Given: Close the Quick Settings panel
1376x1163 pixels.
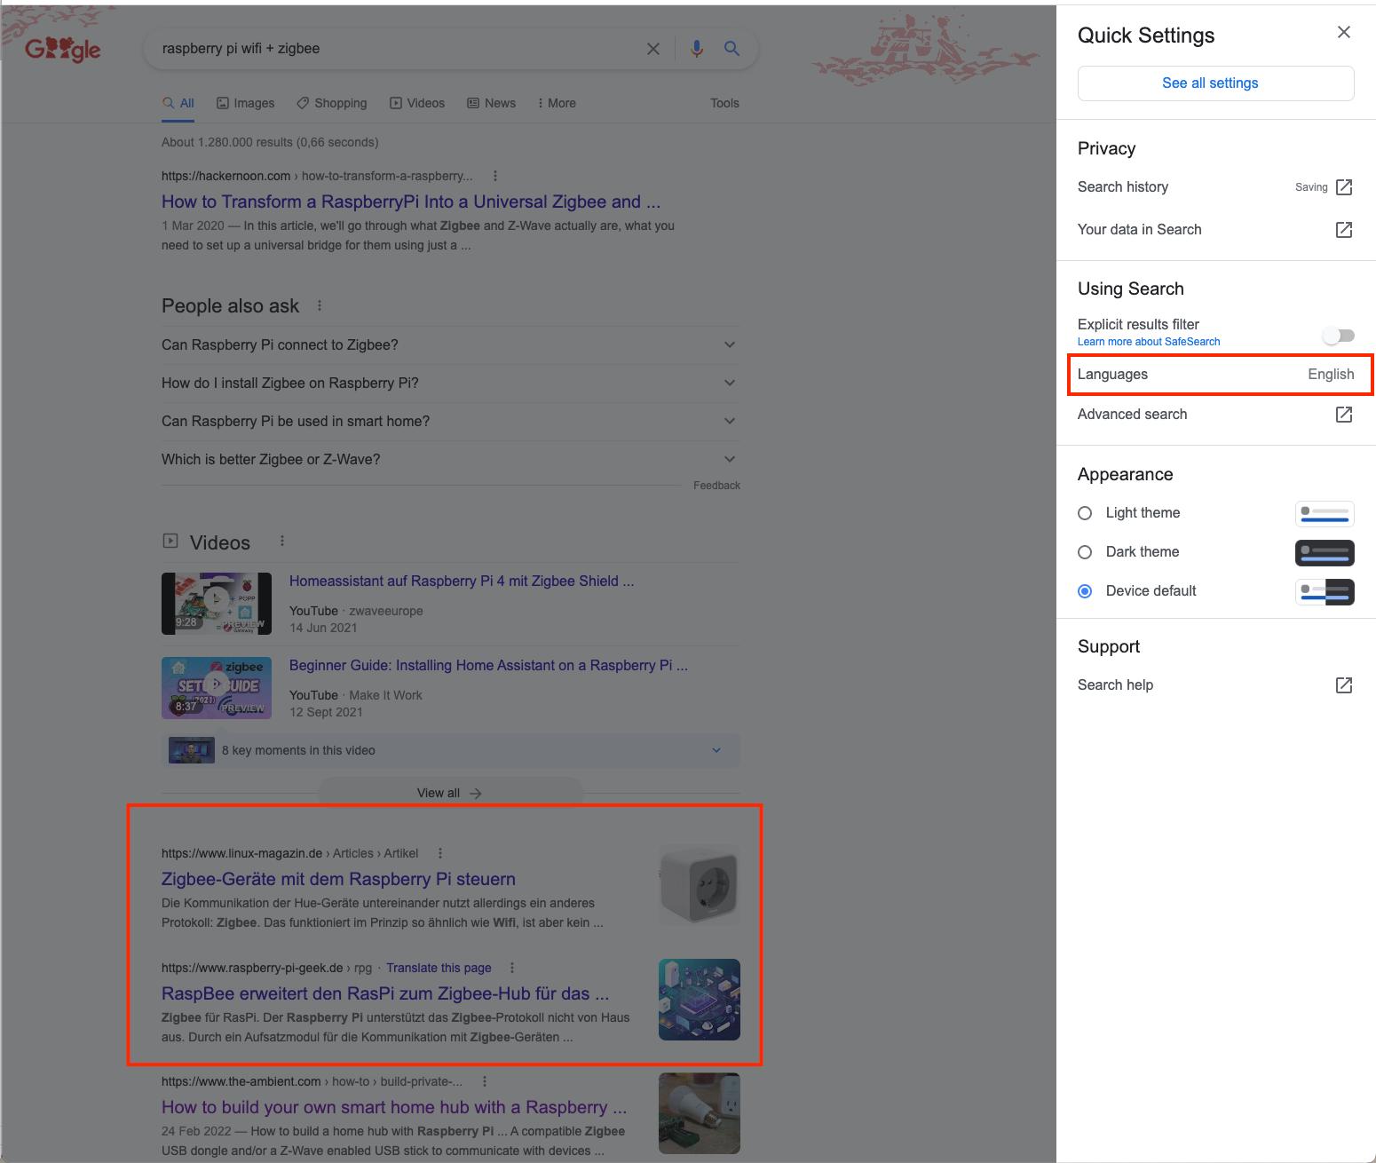Looking at the screenshot, I should click(1344, 33).
